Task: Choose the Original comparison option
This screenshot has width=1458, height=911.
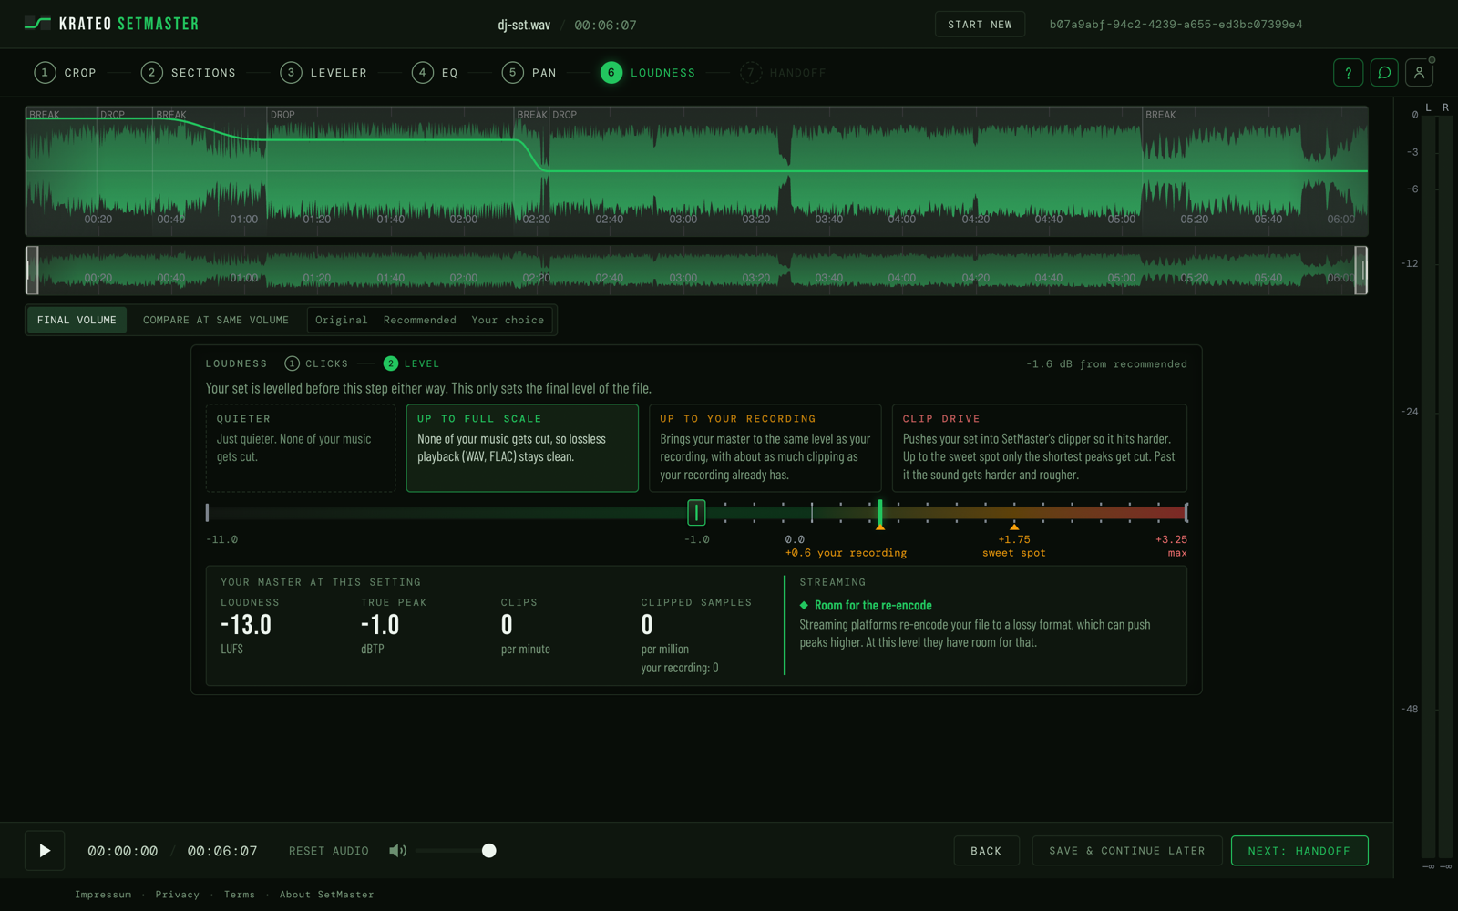Action: click(342, 320)
